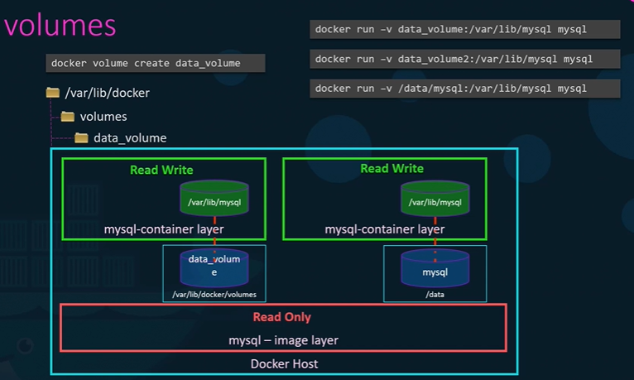The image size is (634, 380).
Task: Click the '/data/mysql:/var/lib/mysql' run command
Action: coord(465,89)
